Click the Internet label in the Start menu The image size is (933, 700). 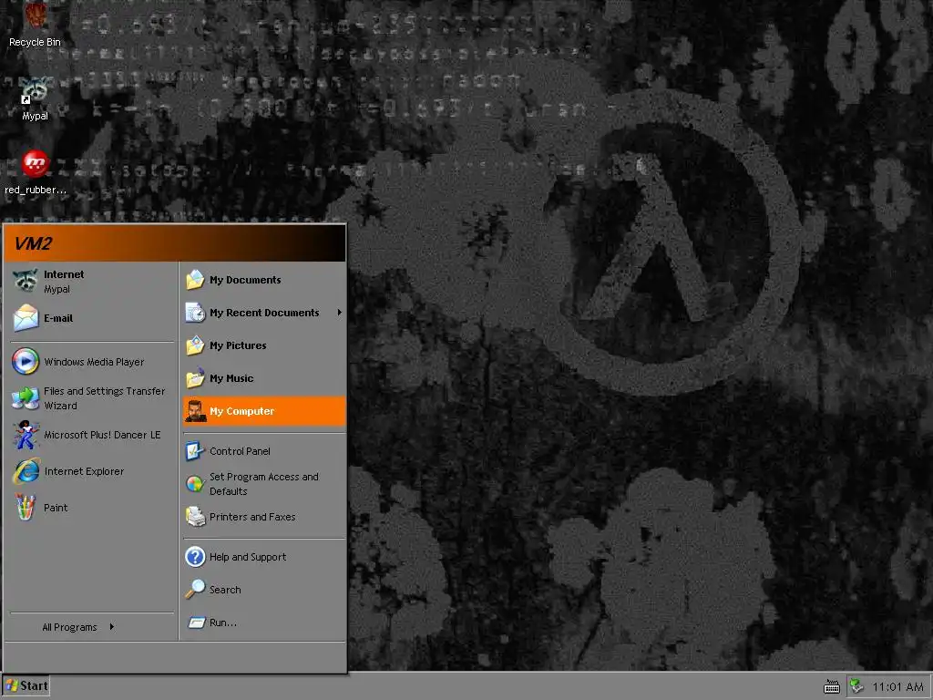click(x=64, y=274)
